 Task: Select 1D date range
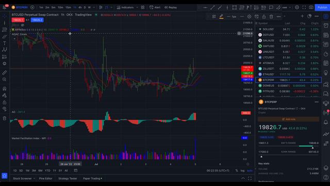[x=15, y=171]
